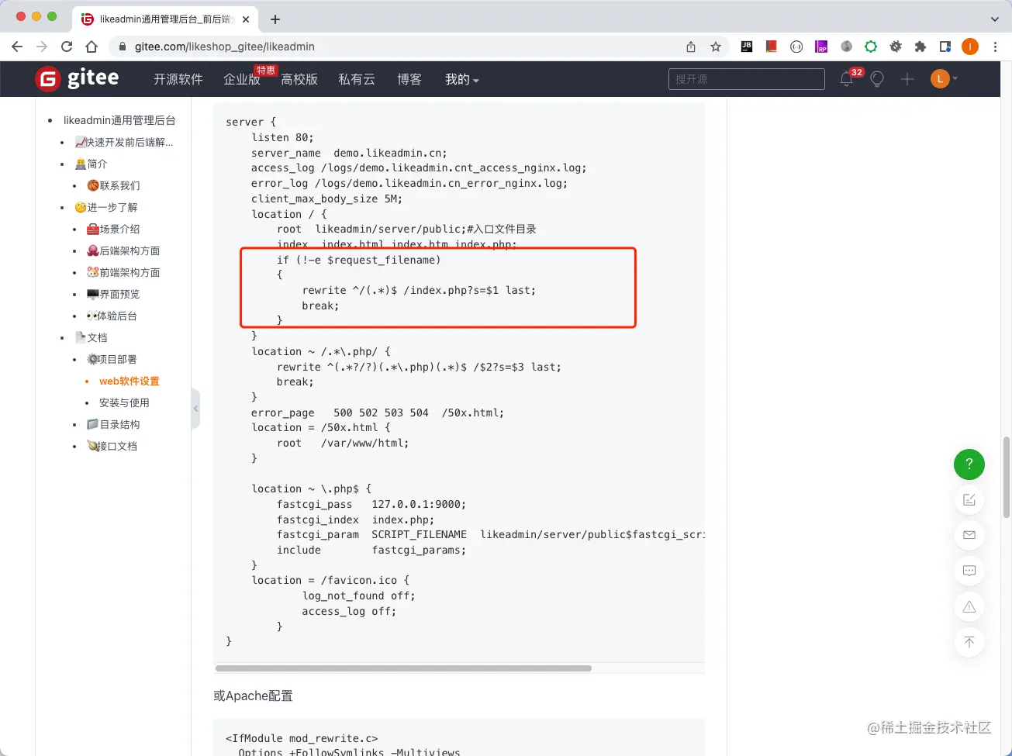Click the lightbulb icon in Gitee header

(877, 79)
